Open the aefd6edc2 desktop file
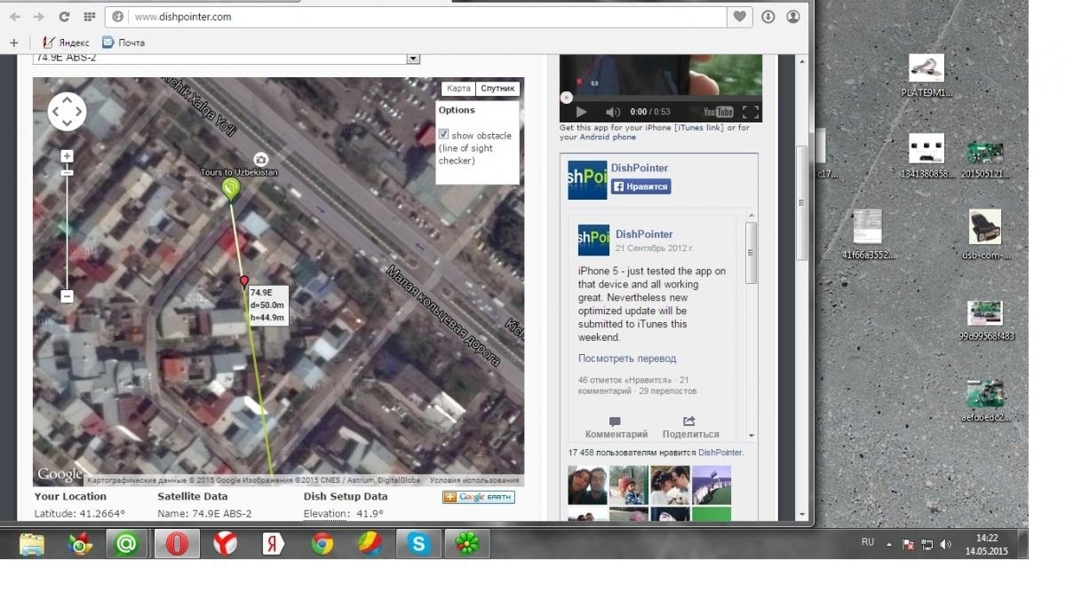 (x=985, y=401)
